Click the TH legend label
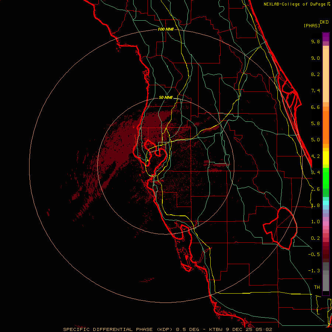The height and width of the screenshot is (332, 332). pos(317,287)
